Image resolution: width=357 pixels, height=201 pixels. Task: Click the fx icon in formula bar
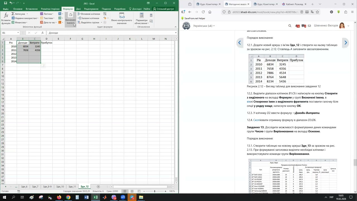click(x=42, y=33)
